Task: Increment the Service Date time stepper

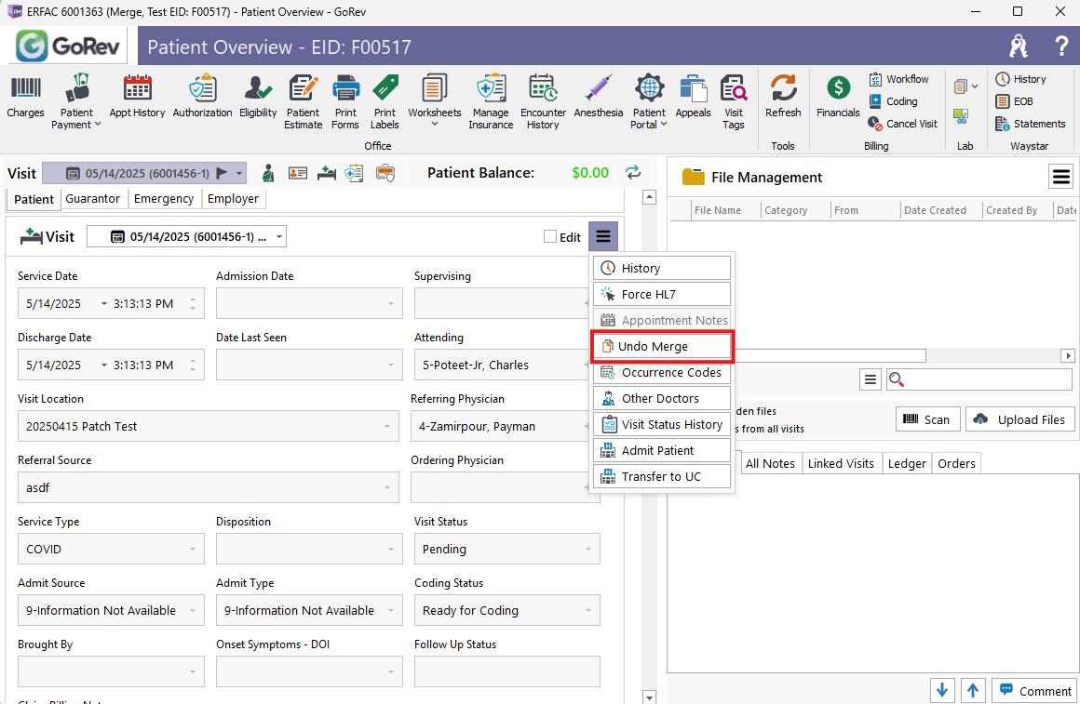Action: click(193, 299)
